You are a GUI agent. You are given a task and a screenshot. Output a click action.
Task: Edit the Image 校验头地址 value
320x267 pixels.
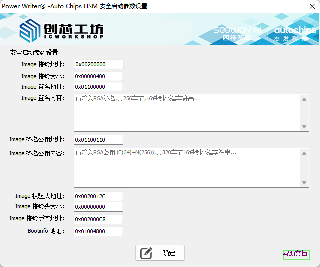click(x=98, y=196)
